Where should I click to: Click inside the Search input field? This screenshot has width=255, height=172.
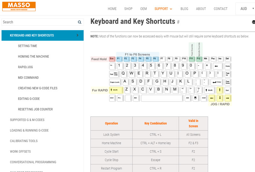38,22
